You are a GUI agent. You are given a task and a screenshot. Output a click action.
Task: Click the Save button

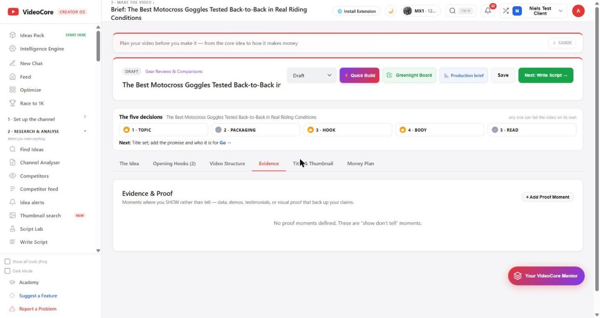pos(503,75)
